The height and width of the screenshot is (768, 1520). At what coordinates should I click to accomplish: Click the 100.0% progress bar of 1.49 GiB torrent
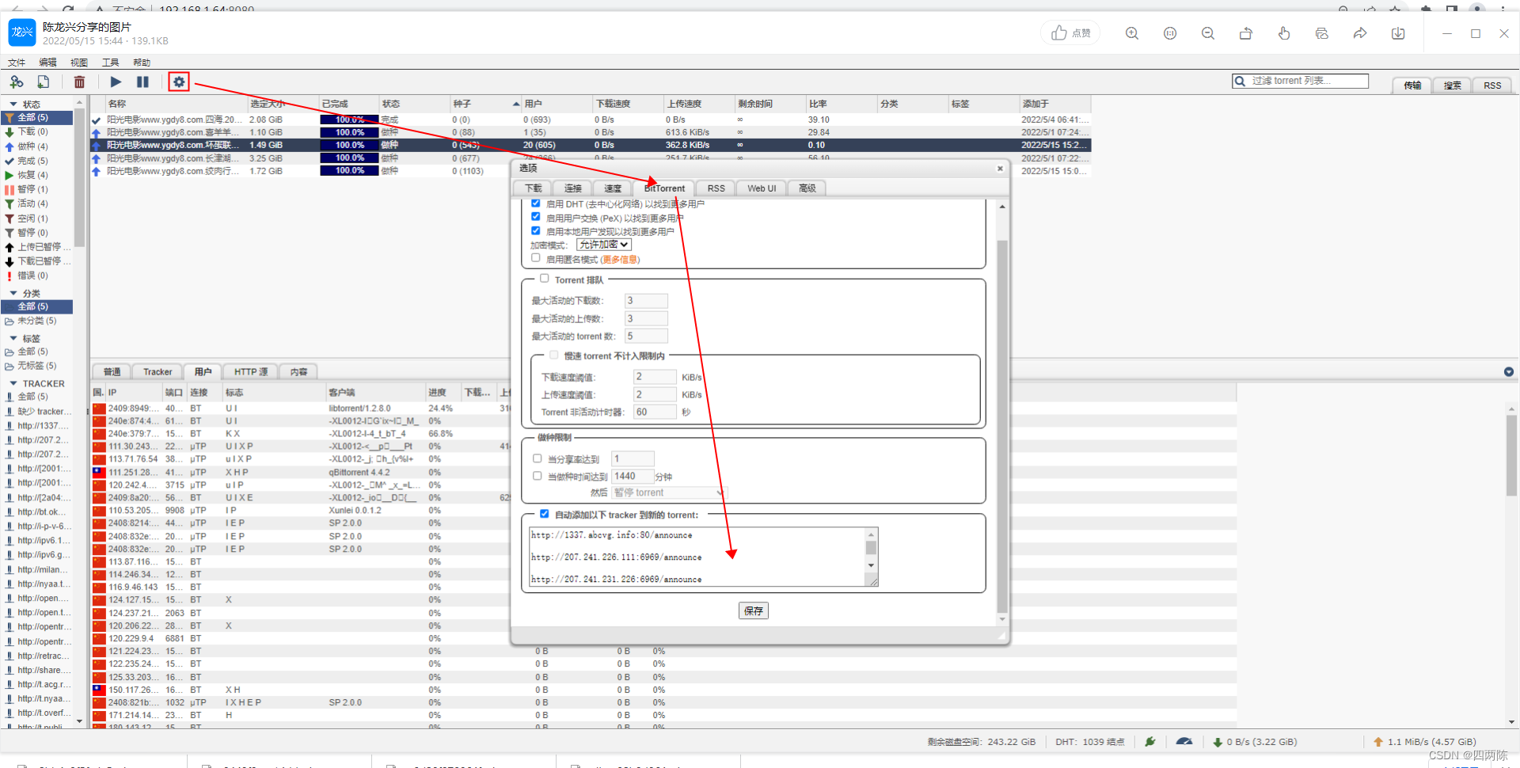pos(349,146)
